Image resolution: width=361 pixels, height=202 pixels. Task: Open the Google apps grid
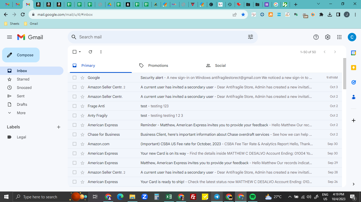(x=339, y=37)
